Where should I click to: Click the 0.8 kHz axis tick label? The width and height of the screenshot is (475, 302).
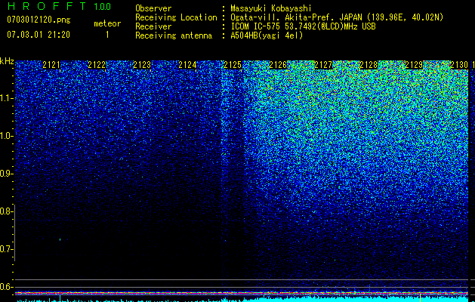(6, 211)
